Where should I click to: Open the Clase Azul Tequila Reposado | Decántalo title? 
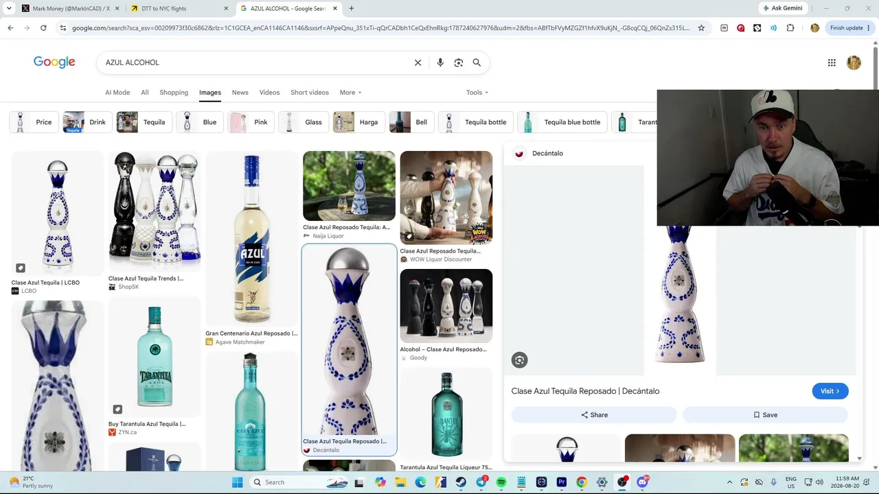585,391
